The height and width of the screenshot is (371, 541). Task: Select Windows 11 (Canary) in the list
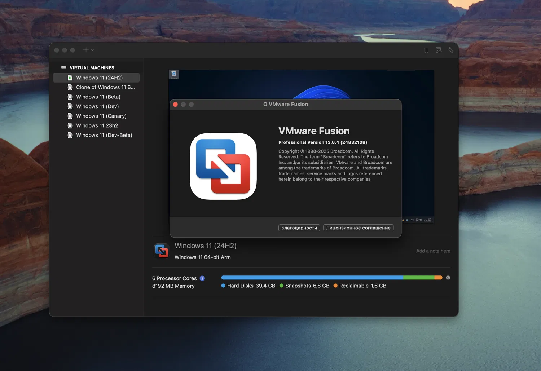click(96, 116)
